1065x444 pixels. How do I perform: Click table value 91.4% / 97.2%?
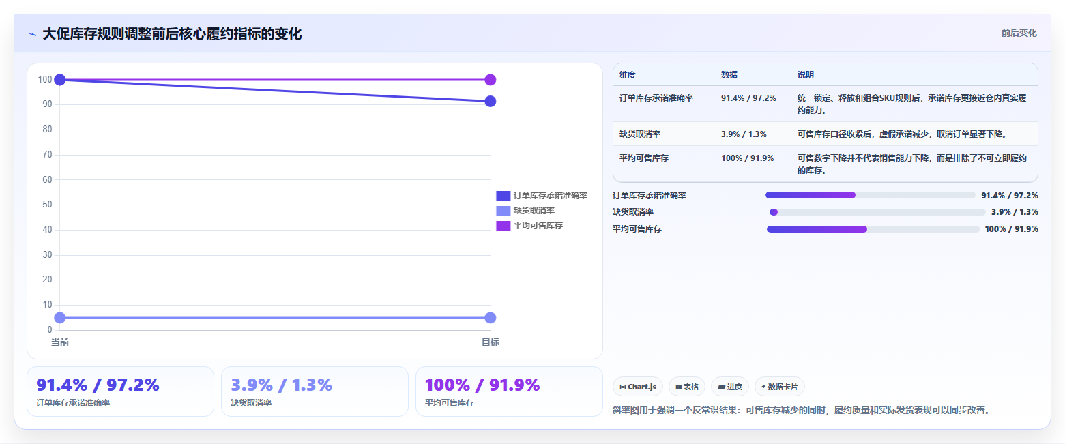coord(748,98)
